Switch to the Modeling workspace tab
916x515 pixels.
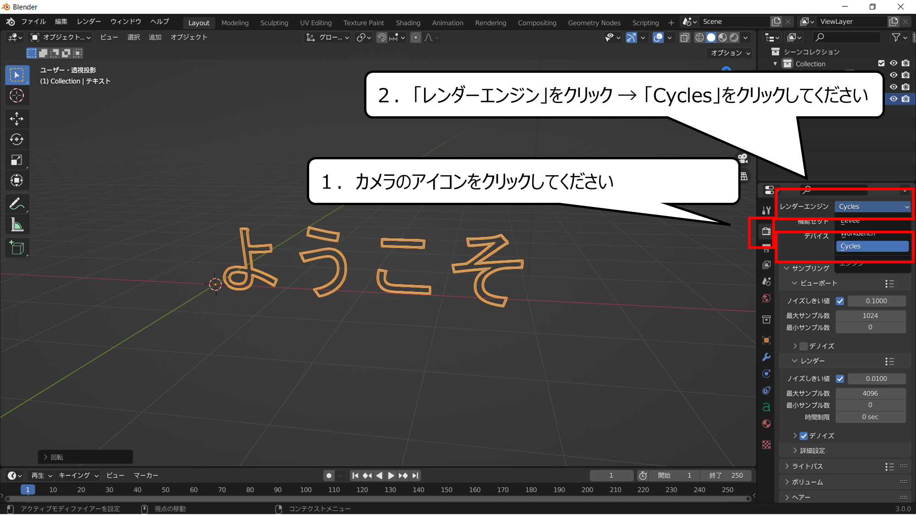click(235, 23)
